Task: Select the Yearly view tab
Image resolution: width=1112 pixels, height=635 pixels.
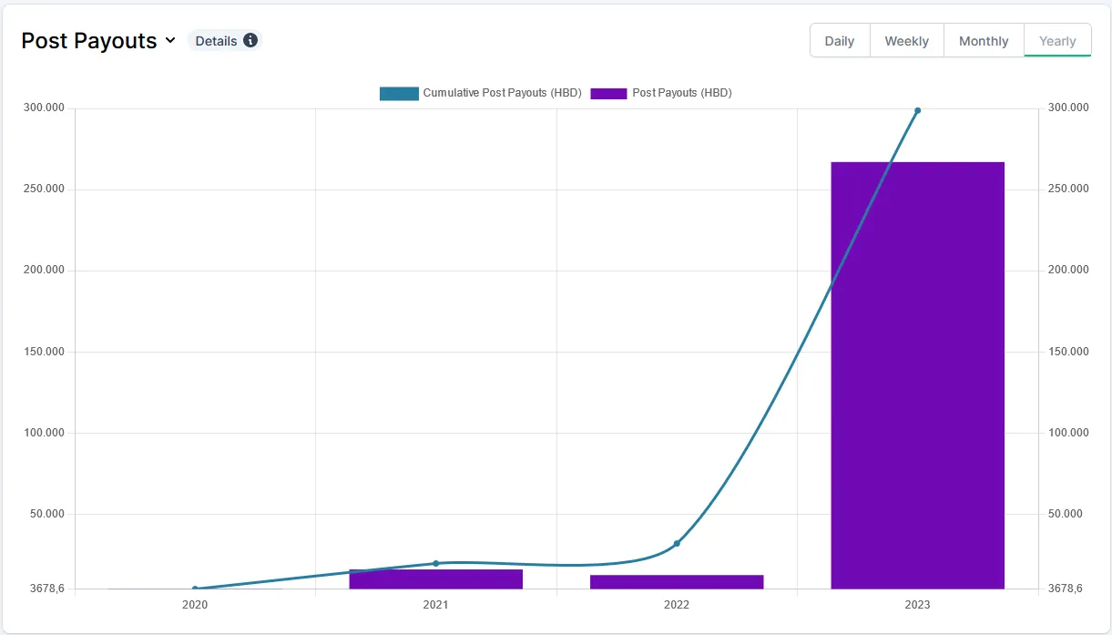Action: pos(1057,41)
